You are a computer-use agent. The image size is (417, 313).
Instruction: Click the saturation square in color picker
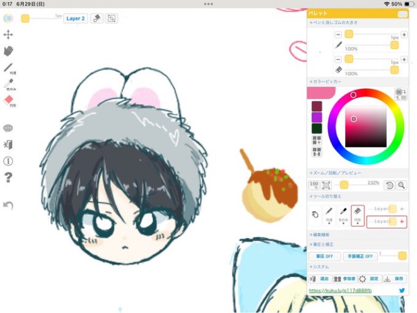click(366, 126)
